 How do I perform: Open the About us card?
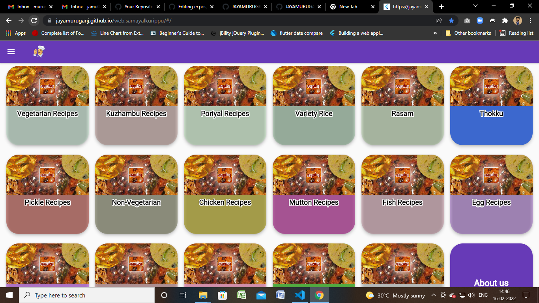[491, 265]
